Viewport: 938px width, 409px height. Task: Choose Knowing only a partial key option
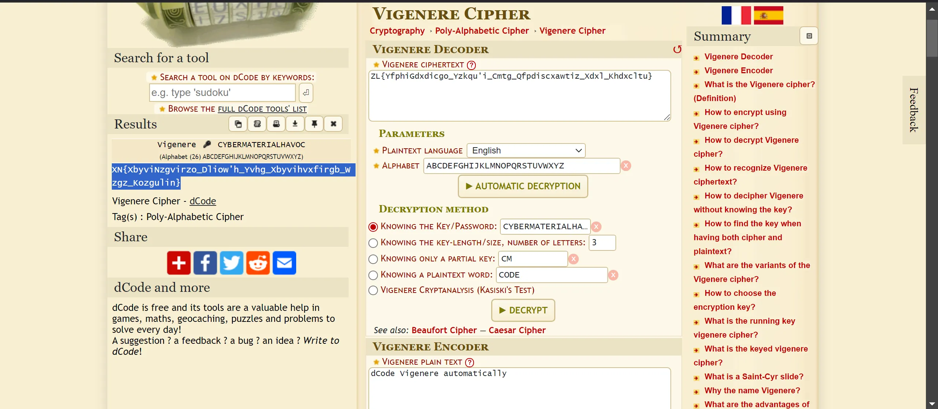373,259
